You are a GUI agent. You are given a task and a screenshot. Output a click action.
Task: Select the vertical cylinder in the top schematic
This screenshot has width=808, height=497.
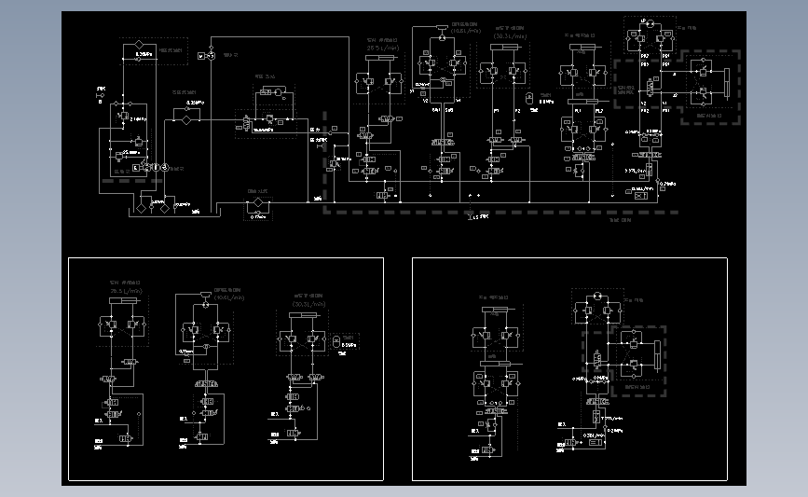tap(727, 84)
